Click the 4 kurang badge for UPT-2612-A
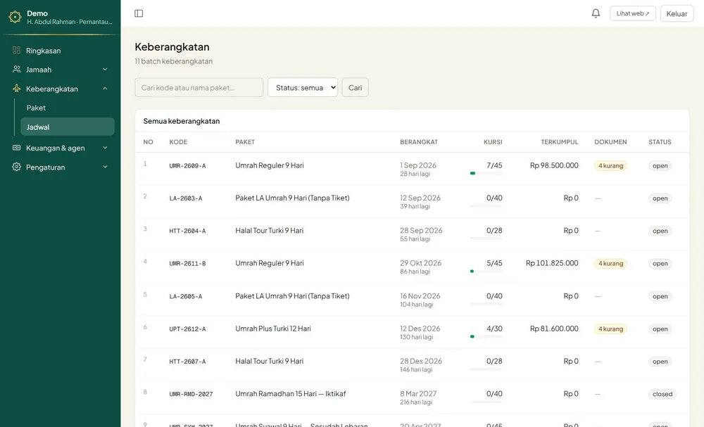 [x=610, y=329]
